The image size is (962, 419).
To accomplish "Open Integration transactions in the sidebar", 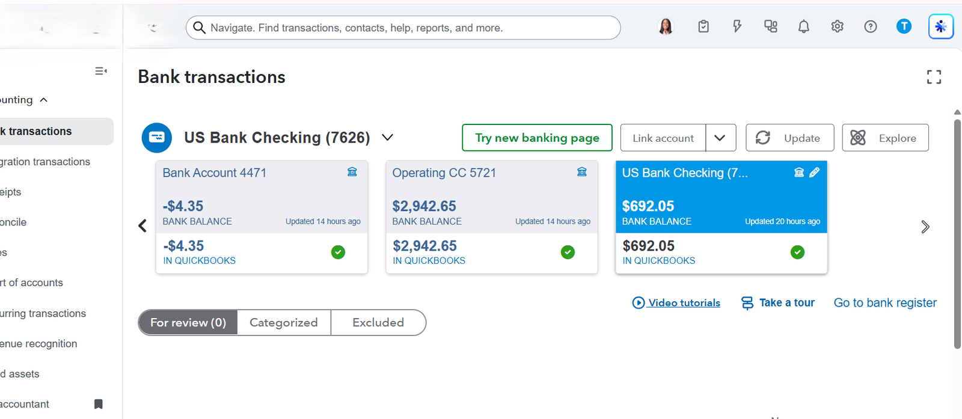I will pyautogui.click(x=45, y=162).
